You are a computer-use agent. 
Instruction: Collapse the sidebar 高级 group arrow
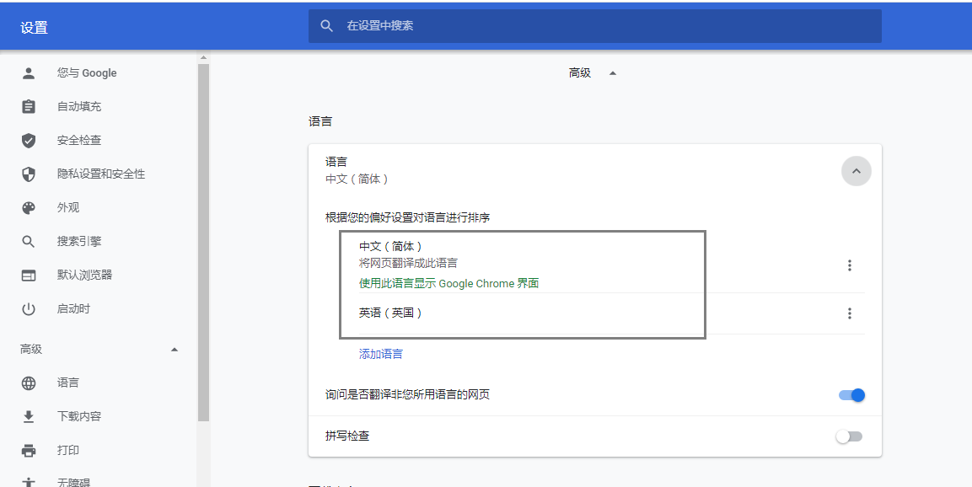175,350
